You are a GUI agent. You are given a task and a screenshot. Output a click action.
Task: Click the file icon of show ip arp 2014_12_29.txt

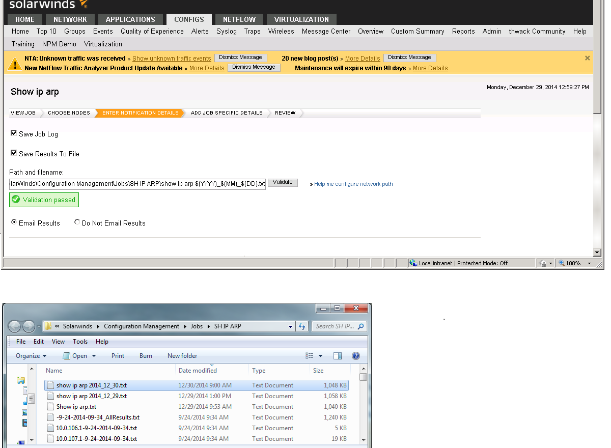[51, 396]
